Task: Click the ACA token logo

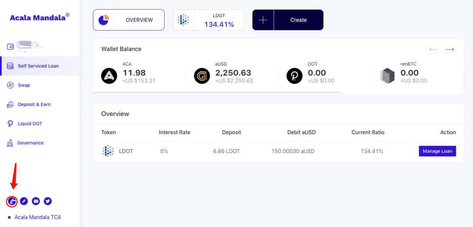Action: [109, 76]
